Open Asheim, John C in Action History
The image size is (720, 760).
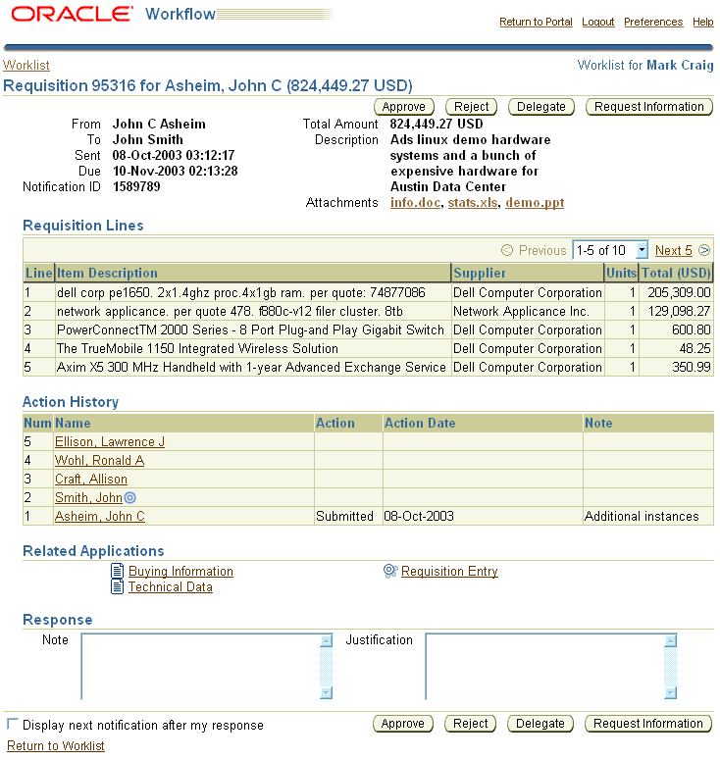[100, 516]
